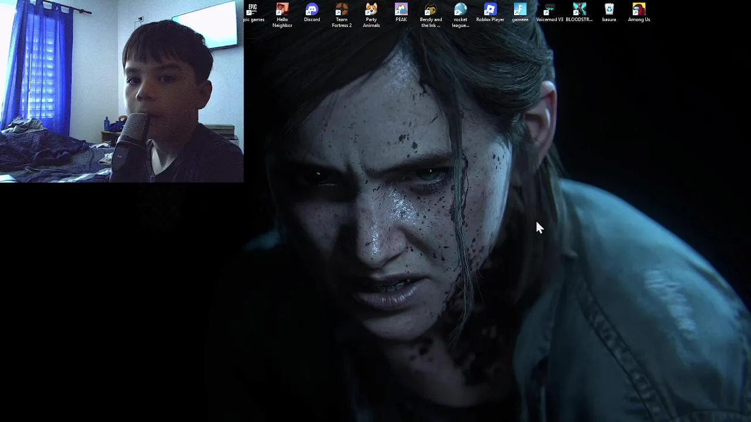Select the BLOODSTR... desktop shortcut
The width and height of the screenshot is (751, 422).
[x=580, y=13]
